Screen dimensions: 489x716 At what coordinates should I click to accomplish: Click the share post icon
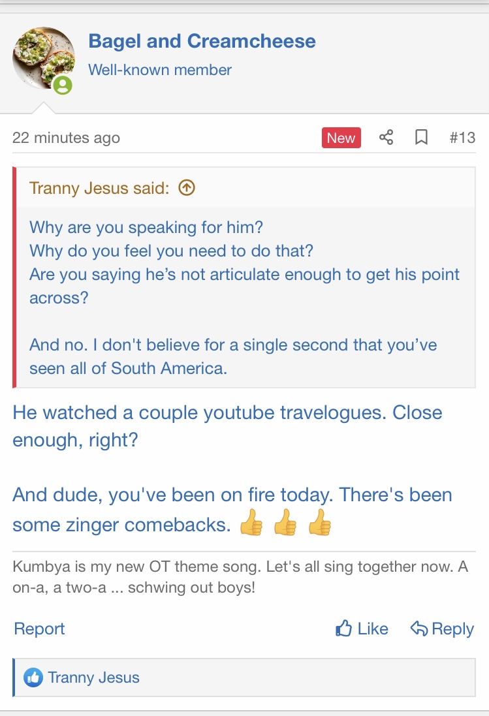click(386, 138)
